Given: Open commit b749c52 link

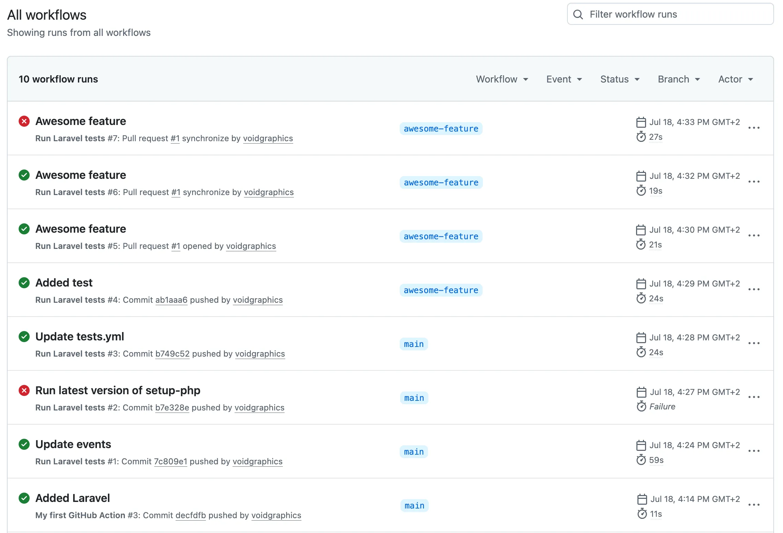Looking at the screenshot, I should [172, 354].
